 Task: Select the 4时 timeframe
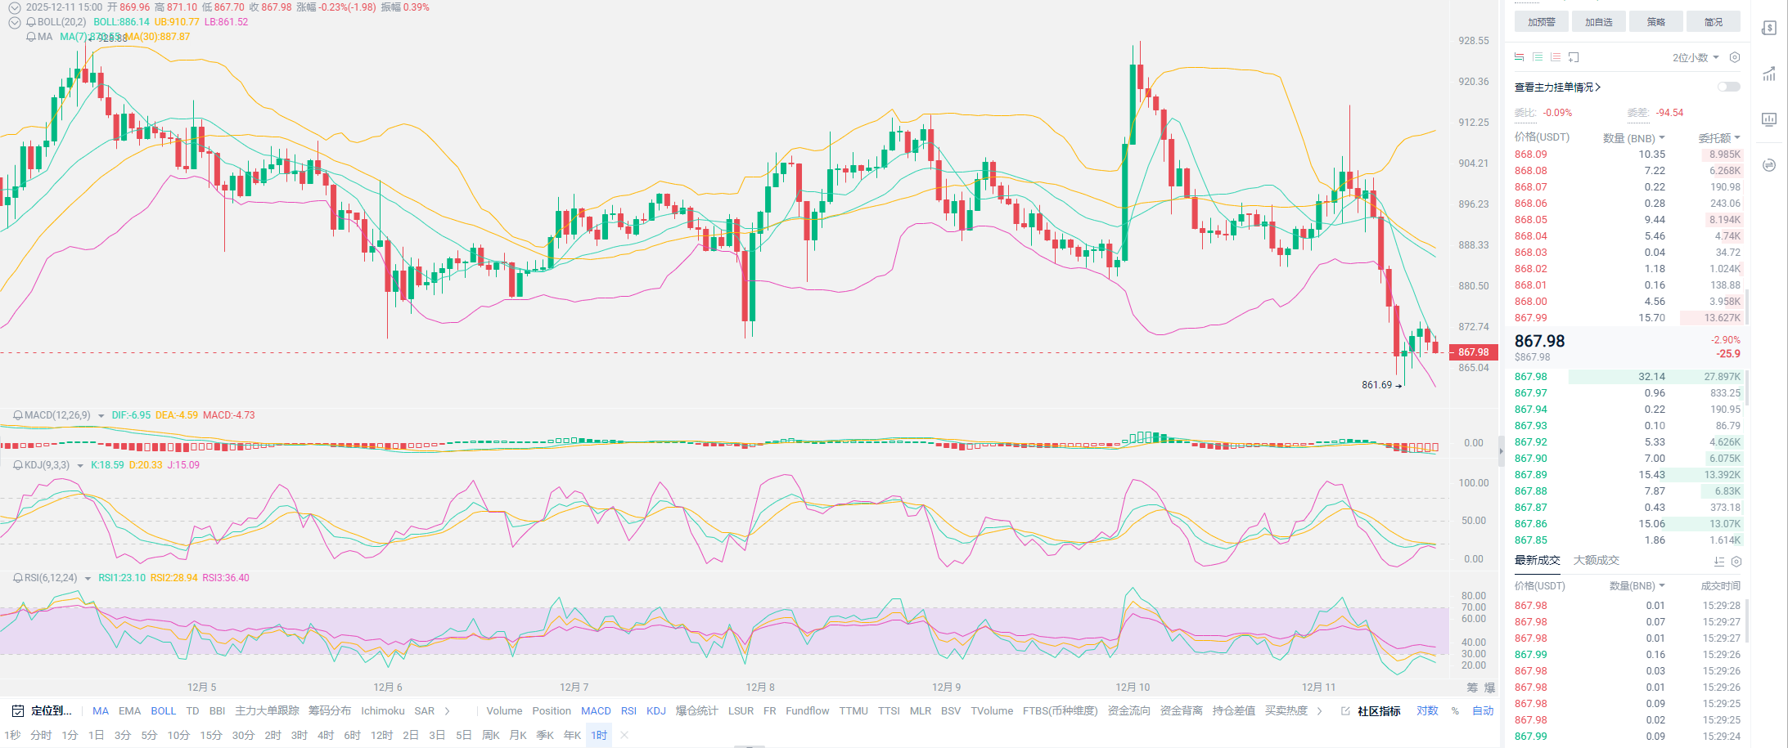pyautogui.click(x=326, y=735)
